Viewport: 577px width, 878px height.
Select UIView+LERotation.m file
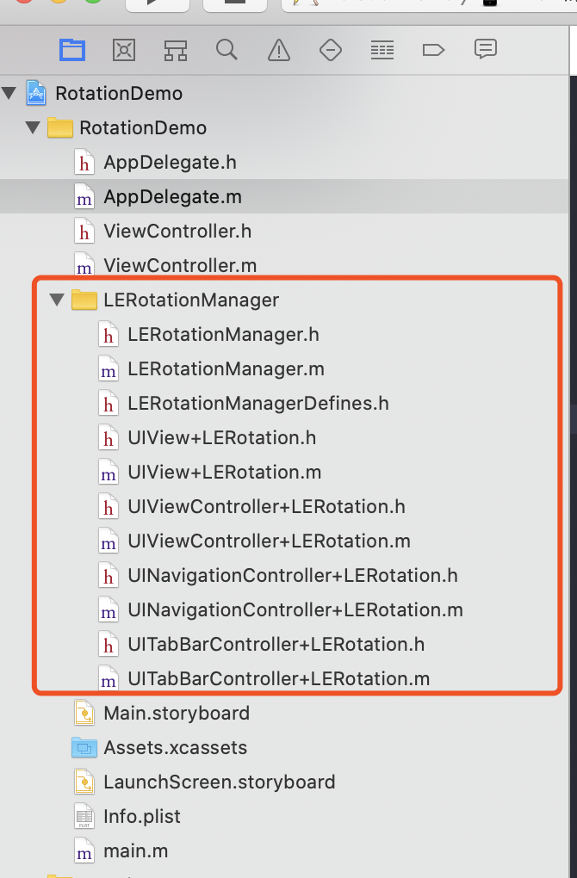224,472
